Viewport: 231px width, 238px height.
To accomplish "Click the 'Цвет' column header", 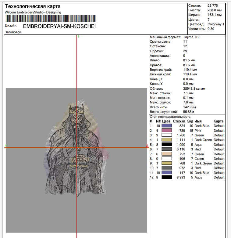I will click(166, 121).
